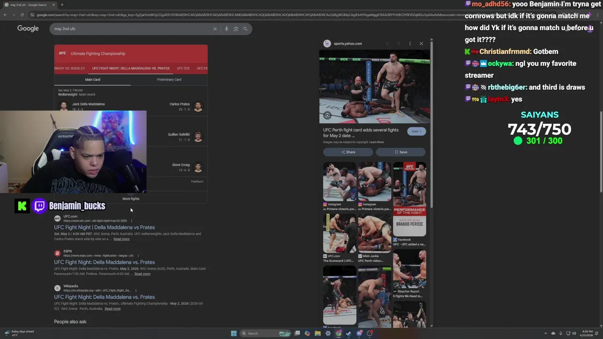This screenshot has width=603, height=339.
Task: Open Bleacher Report fights thumbnail
Action: [x=409, y=268]
